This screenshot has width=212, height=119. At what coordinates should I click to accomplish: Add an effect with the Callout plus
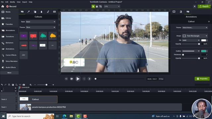pyautogui.click(x=209, y=21)
